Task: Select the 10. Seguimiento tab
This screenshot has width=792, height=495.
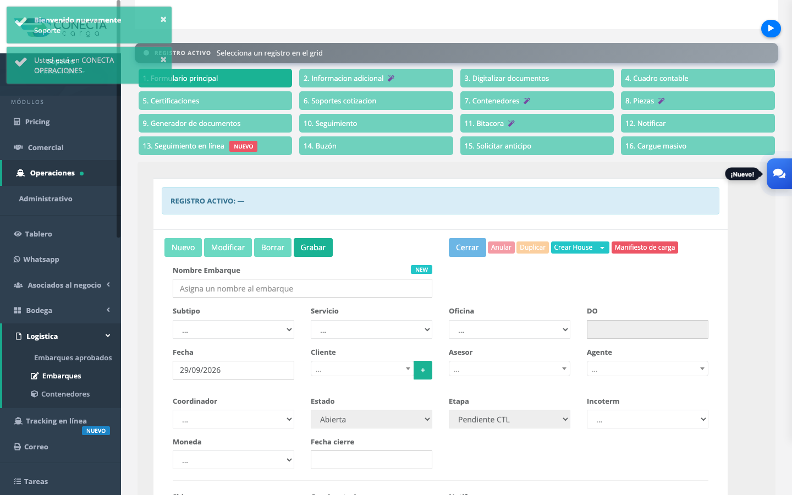Action: tap(376, 123)
